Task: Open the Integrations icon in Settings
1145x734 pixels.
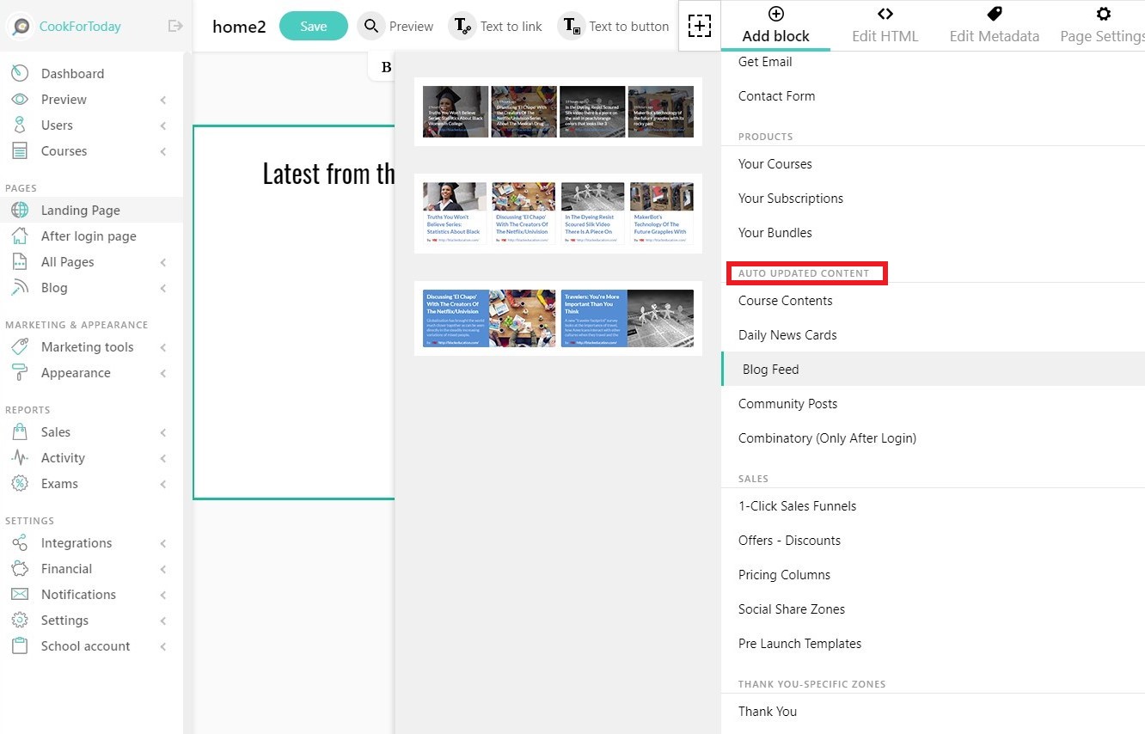Action: 20,543
